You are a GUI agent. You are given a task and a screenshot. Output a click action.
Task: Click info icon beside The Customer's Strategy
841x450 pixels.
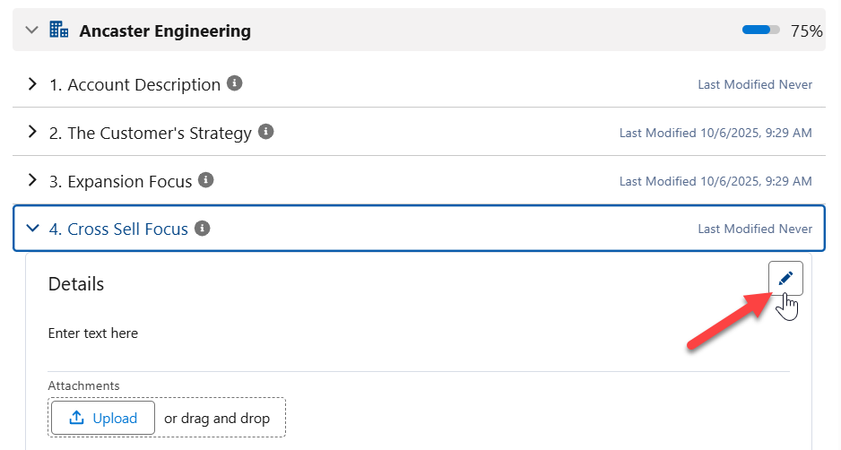coord(265,132)
